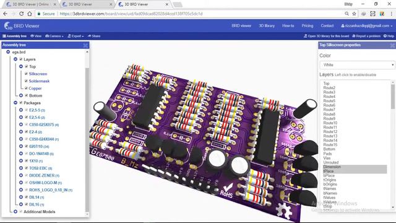Collapse the Top layer node
This screenshot has width=396, height=223.
21,66
